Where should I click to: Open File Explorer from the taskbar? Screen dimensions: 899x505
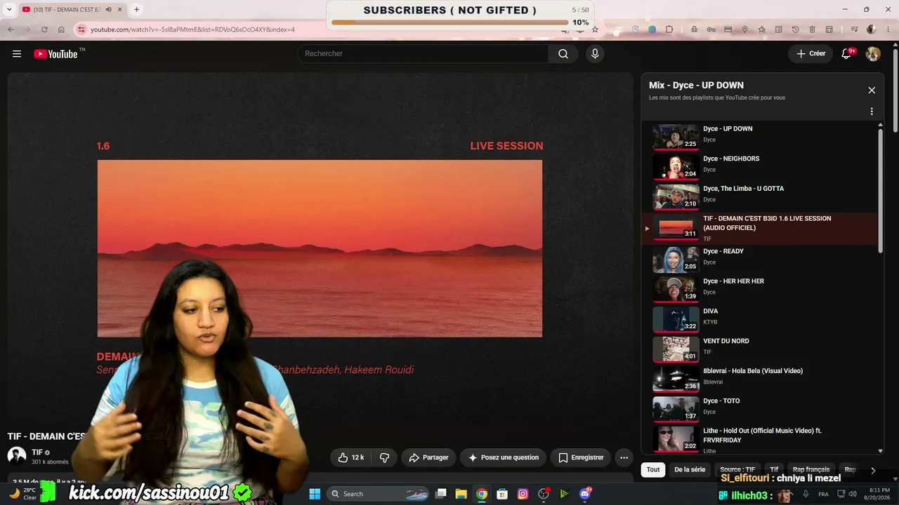(461, 494)
